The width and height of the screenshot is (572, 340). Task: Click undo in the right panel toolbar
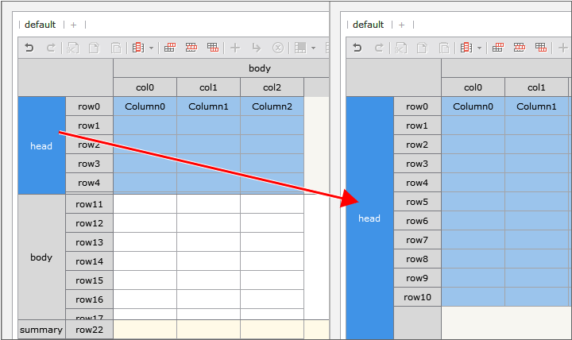click(357, 48)
